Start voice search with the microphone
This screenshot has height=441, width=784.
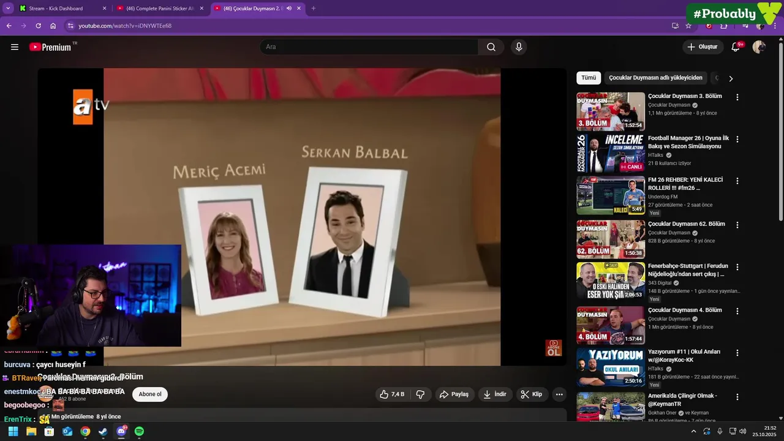tap(519, 47)
